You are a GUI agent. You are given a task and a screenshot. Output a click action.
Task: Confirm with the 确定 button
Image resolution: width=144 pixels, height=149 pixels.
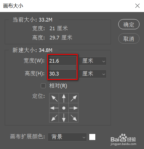(129, 24)
